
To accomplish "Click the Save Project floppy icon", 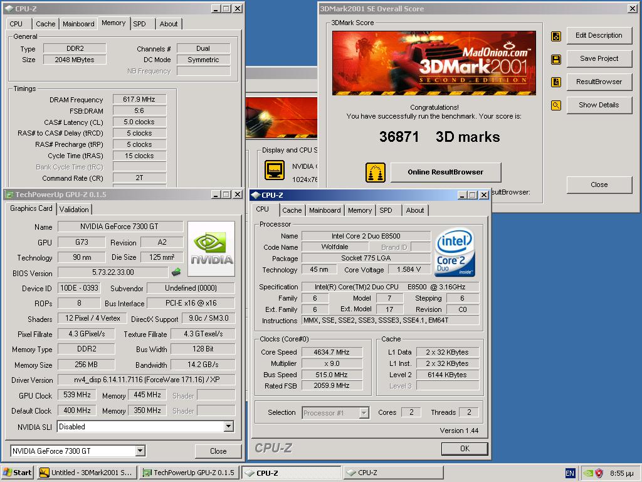I will pos(556,60).
